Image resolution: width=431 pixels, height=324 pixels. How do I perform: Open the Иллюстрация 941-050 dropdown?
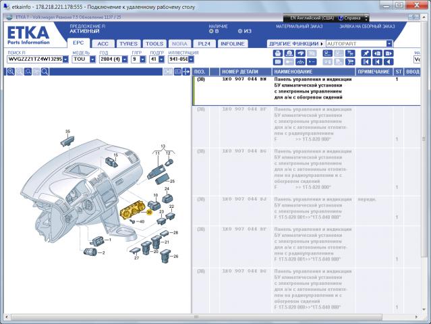pos(191,59)
